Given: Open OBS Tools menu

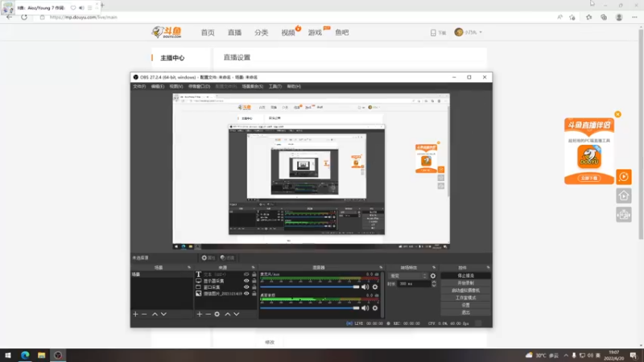Looking at the screenshot, I should (275, 87).
